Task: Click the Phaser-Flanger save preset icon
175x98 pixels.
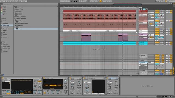Action: [x=68, y=78]
